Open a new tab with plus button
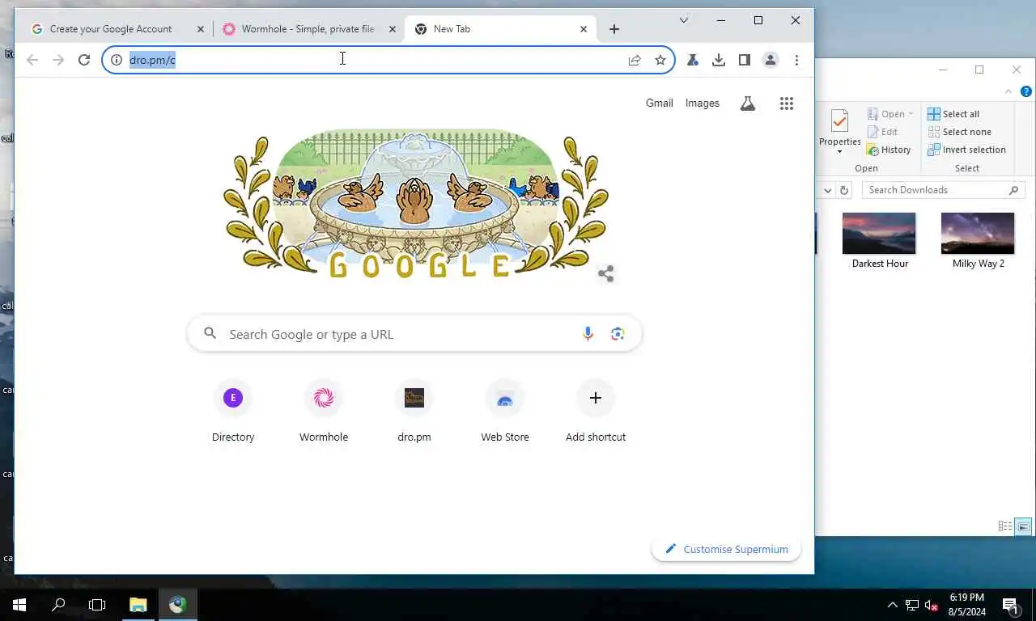The width and height of the screenshot is (1036, 621). 614,29
